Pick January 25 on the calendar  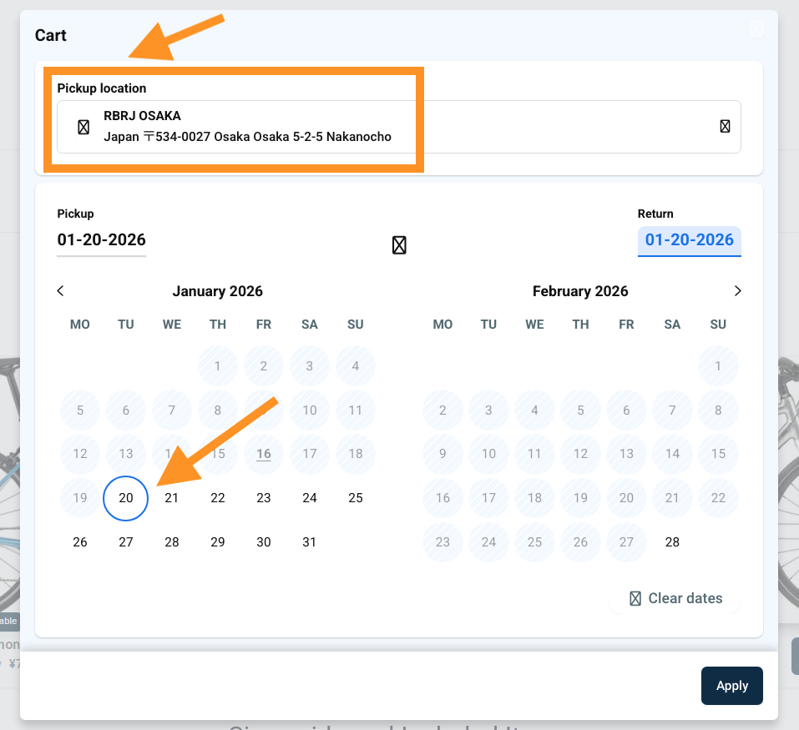coord(356,498)
